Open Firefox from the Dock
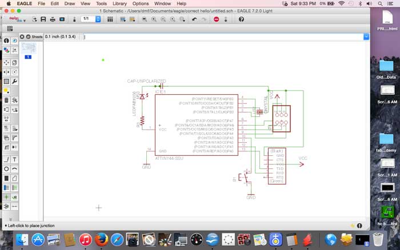The height and width of the screenshot is (250, 400). pos(101,240)
